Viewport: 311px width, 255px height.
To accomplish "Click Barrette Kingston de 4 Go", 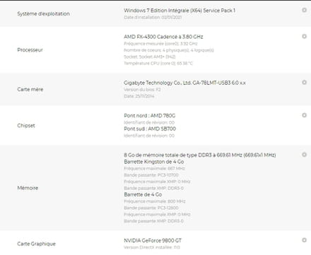I will pos(154,162).
